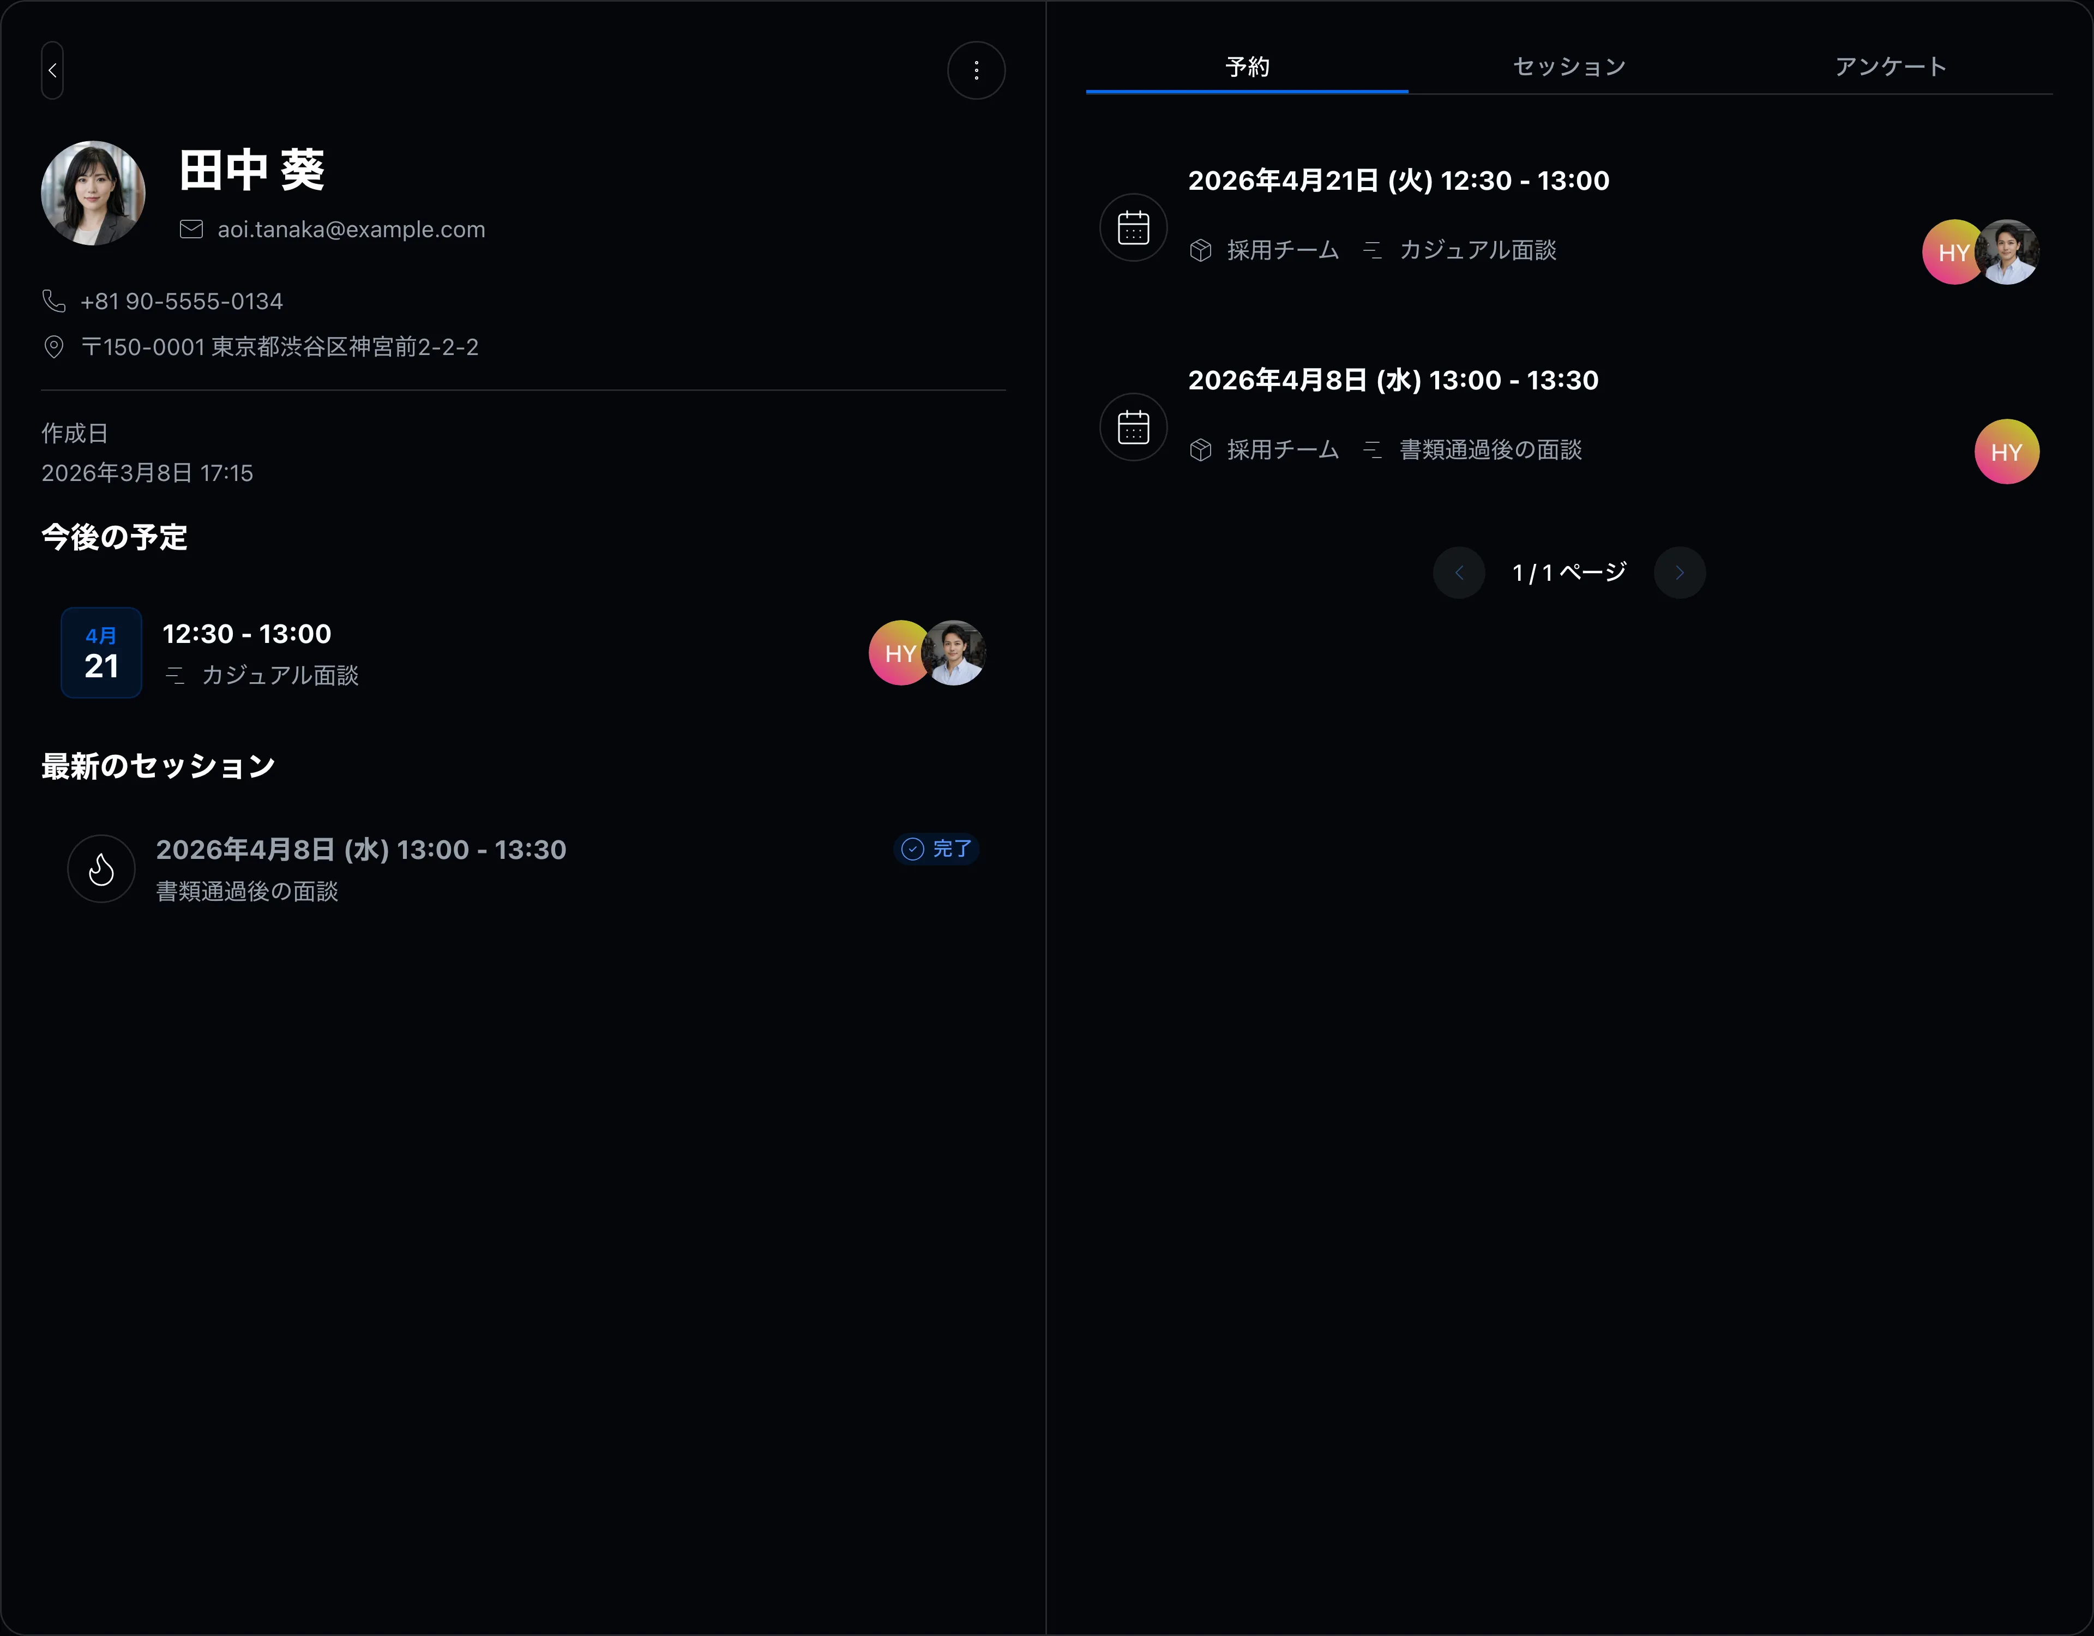Viewport: 2094px width, 1636px height.
Task: Open the 2026年4月21日 booking entry
Action: [x=1568, y=227]
